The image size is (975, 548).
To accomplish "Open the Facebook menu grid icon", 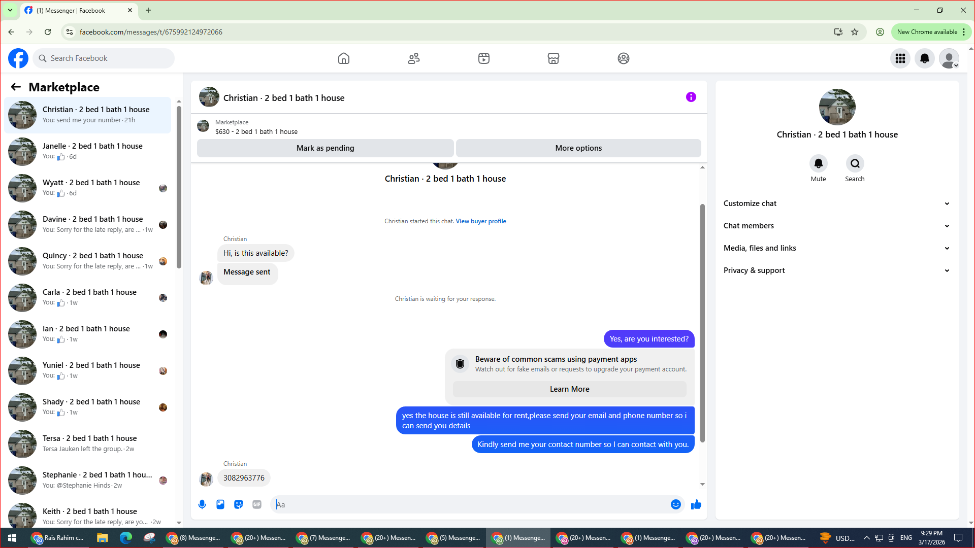I will [900, 58].
